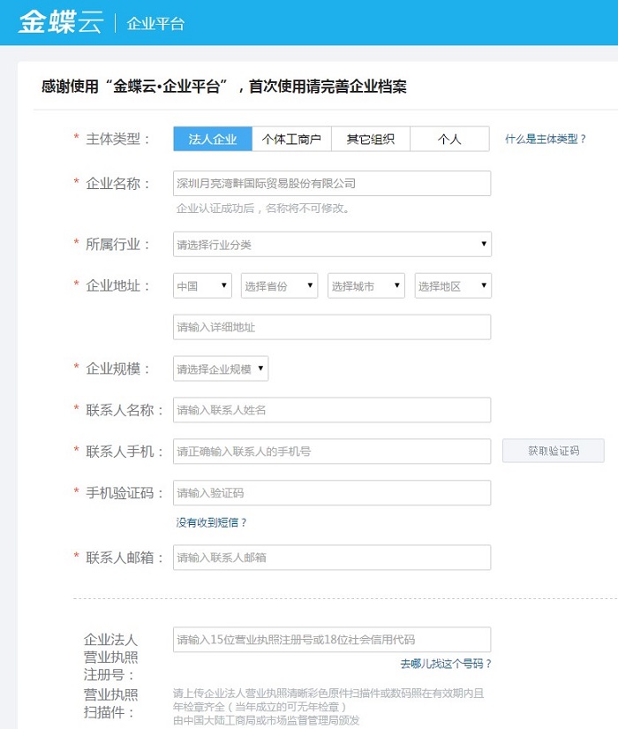Select 法人企业 entity type
Viewport: 618px width, 729px height.
pyautogui.click(x=213, y=140)
